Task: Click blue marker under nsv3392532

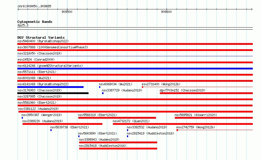Action: pos(128,130)
